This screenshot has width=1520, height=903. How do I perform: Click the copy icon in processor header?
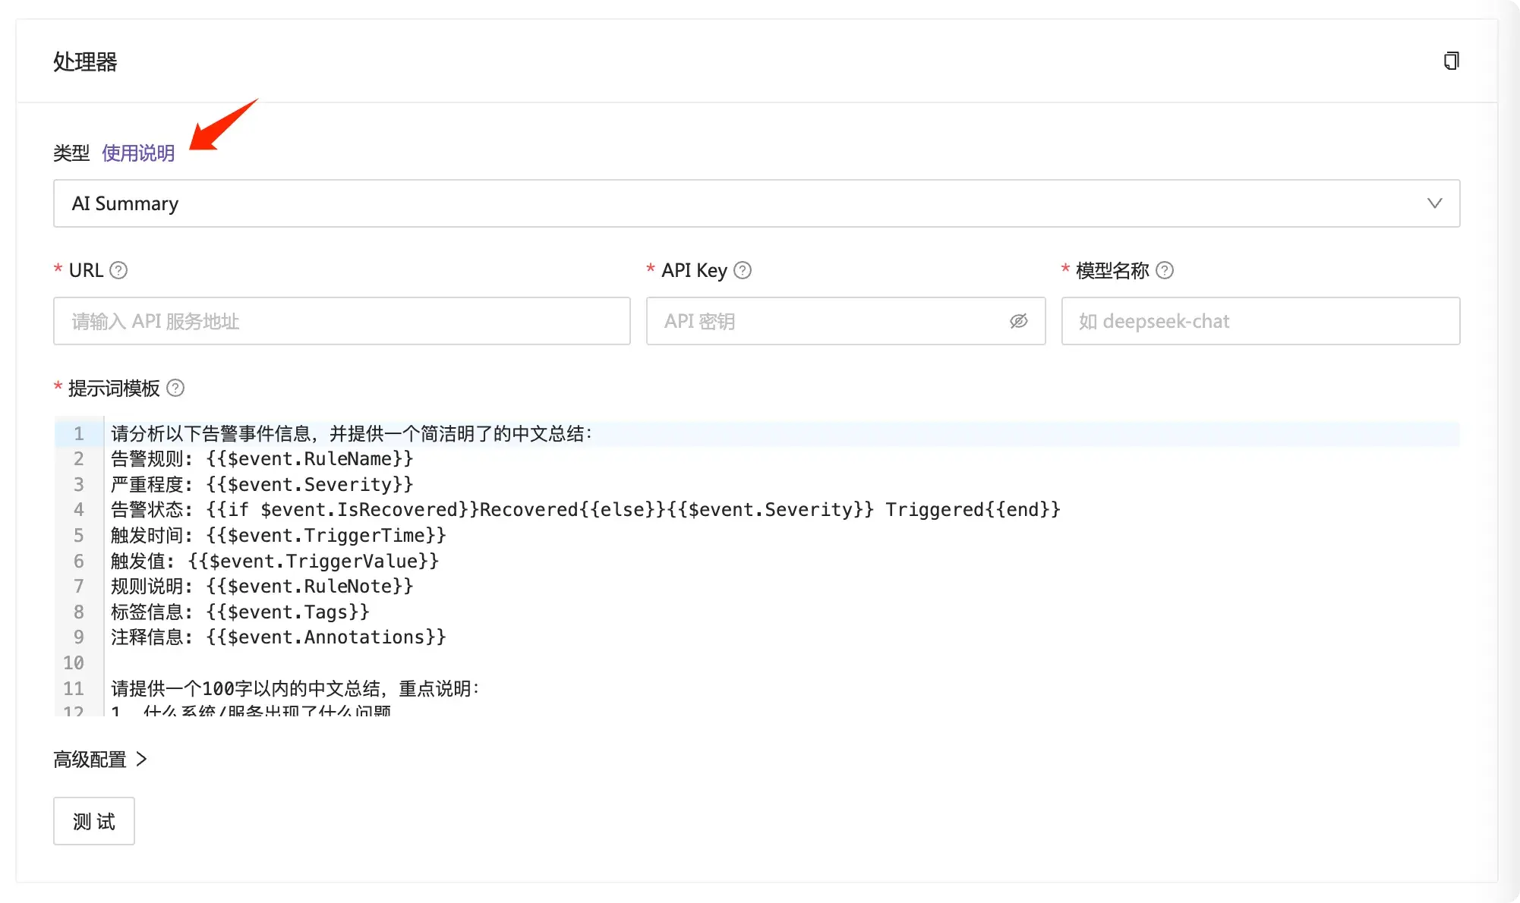pyautogui.click(x=1451, y=61)
